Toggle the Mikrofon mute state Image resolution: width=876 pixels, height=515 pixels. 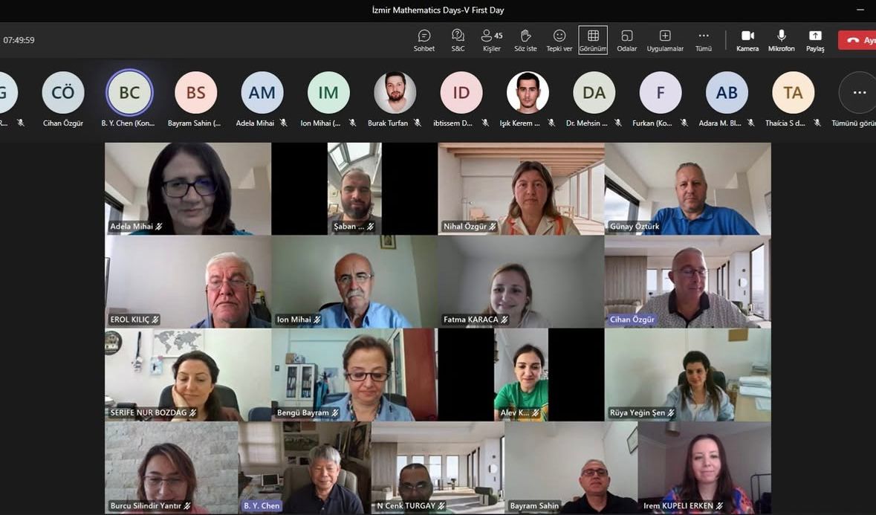click(x=781, y=40)
